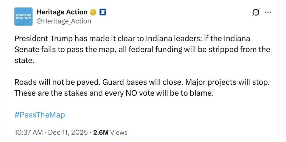Open the Heritage Action profile avatar
Image resolution: width=286 pixels, height=142 pixels.
(24, 16)
